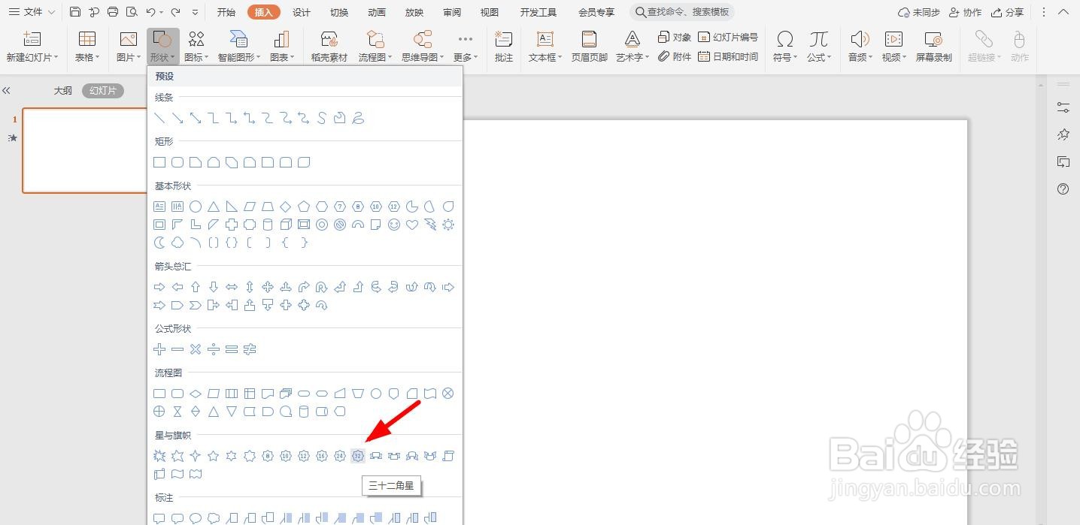
Task: Switch to the 设计 ribbon tab
Action: point(302,12)
